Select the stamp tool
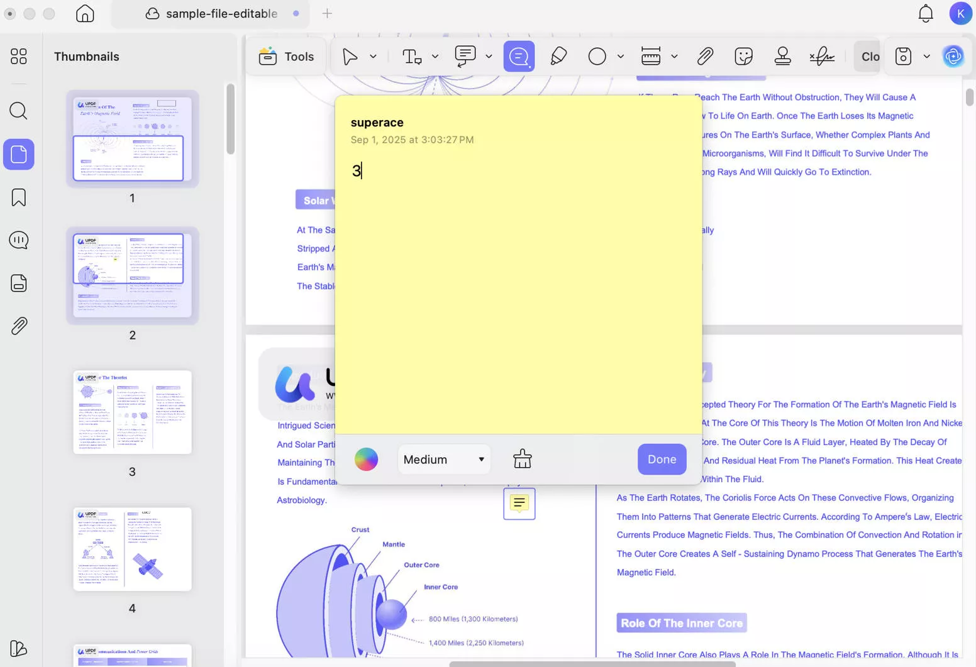976x667 pixels. click(x=783, y=56)
